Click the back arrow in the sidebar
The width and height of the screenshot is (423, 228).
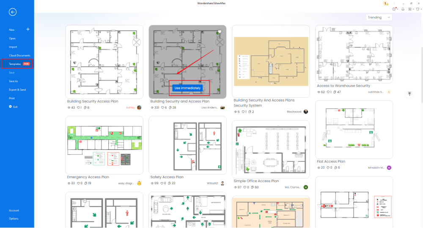13,12
